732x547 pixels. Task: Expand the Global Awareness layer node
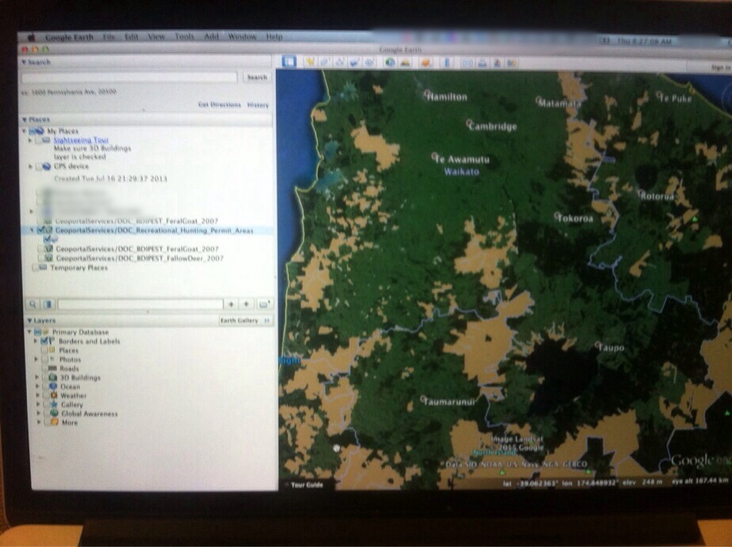pyautogui.click(x=39, y=413)
